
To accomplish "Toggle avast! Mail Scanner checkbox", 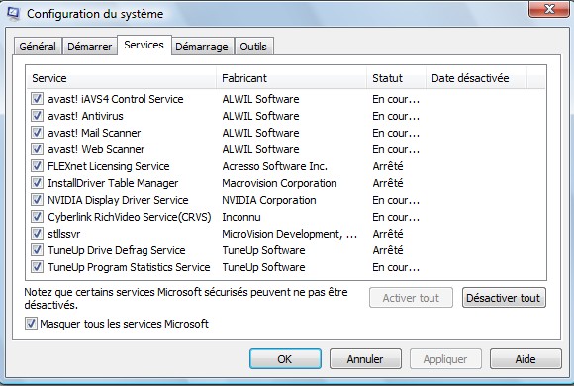I will tap(37, 133).
